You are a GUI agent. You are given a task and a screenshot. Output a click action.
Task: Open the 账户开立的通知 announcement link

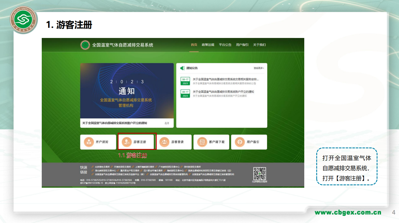(223, 92)
